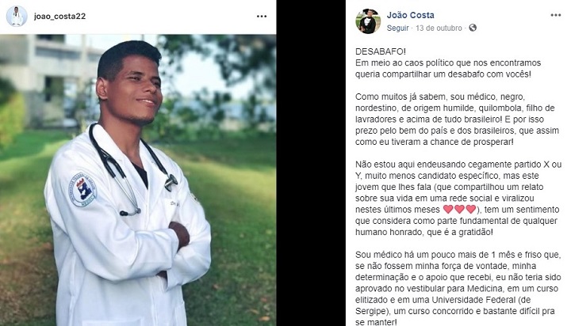
Task: Click the paragraph starting 'Não estou aqui endeusando'
Action: tap(458, 198)
